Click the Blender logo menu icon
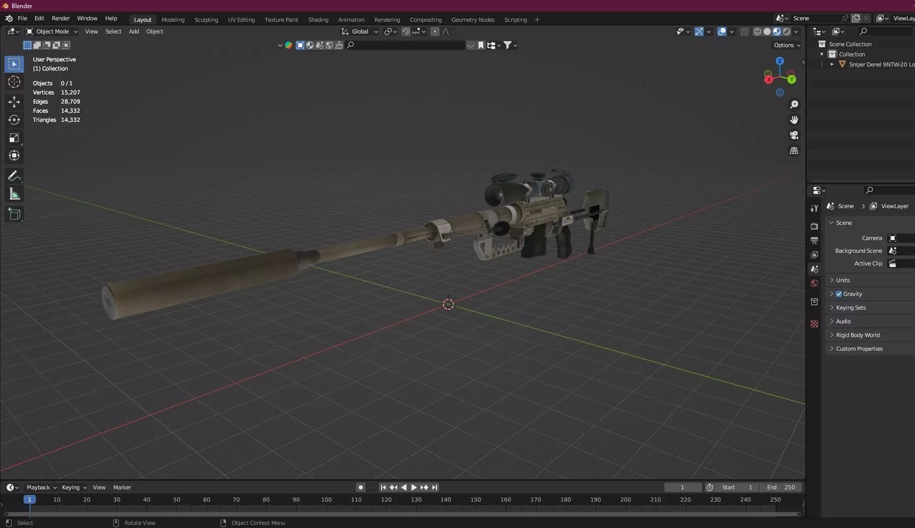The image size is (915, 528). click(9, 18)
